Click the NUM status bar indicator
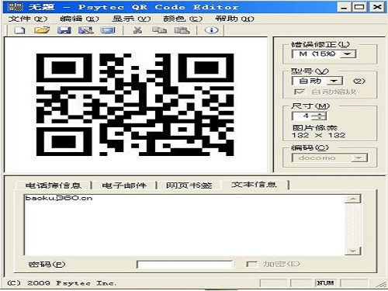This screenshot has width=388, height=291. pos(325,283)
